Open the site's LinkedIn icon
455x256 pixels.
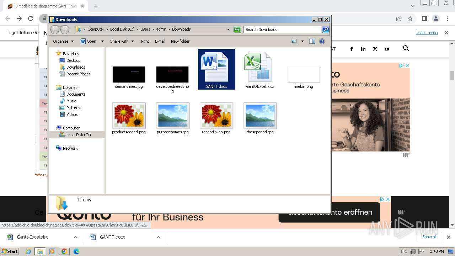(x=363, y=49)
